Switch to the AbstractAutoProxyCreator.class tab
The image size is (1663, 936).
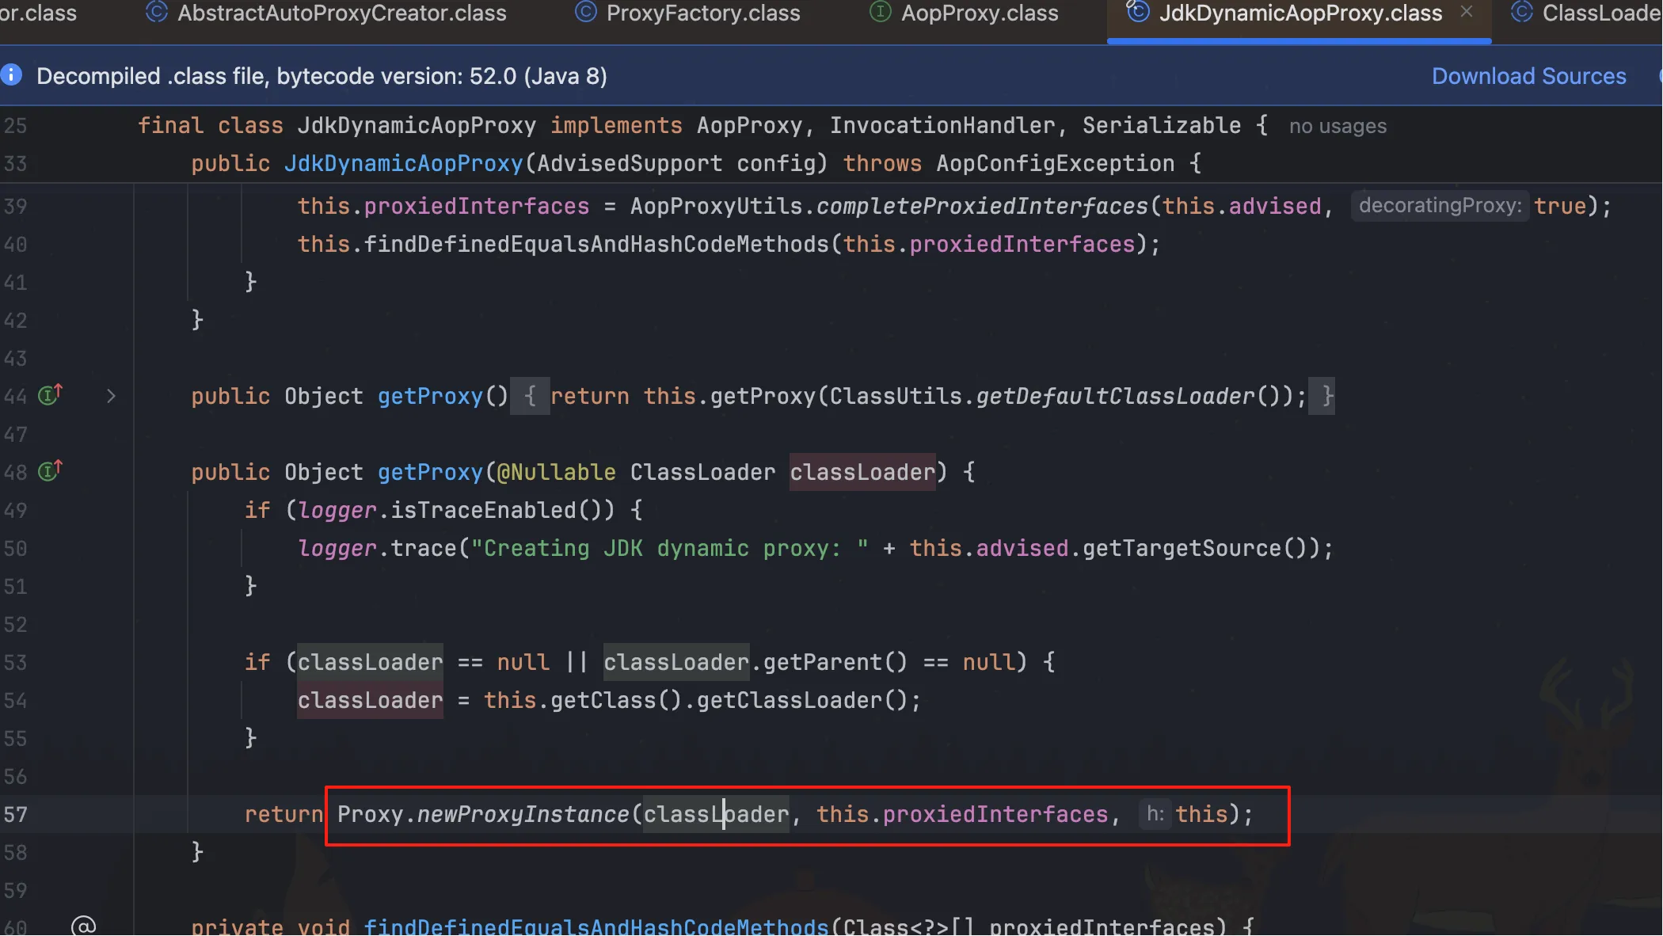(341, 13)
